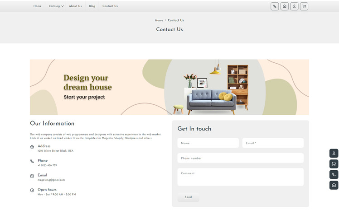Click the Home breadcrumb link

(159, 20)
